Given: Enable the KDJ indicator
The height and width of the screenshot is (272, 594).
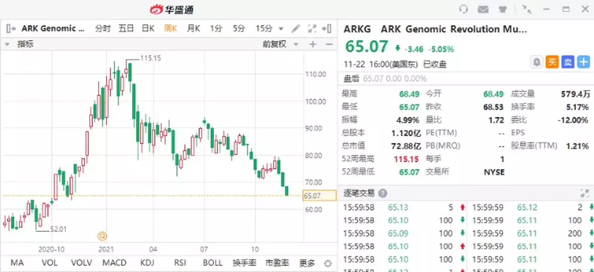Looking at the screenshot, I should [x=148, y=263].
